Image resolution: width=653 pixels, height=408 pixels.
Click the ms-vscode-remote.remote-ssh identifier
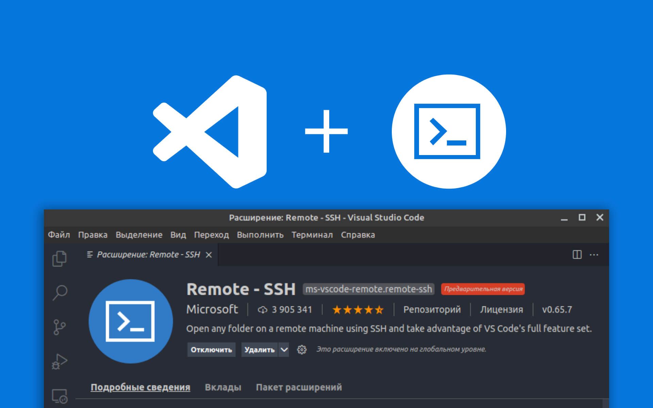coord(368,289)
